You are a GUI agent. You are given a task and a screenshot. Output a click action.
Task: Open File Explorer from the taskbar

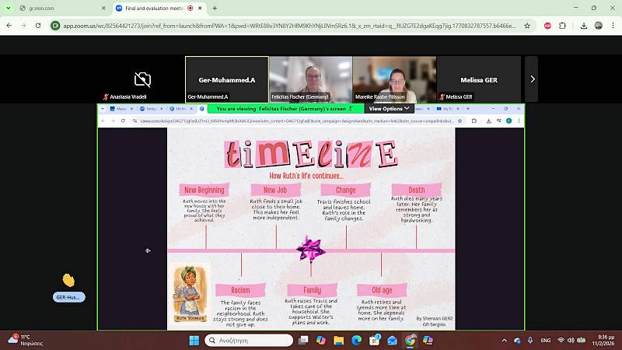[338, 341]
